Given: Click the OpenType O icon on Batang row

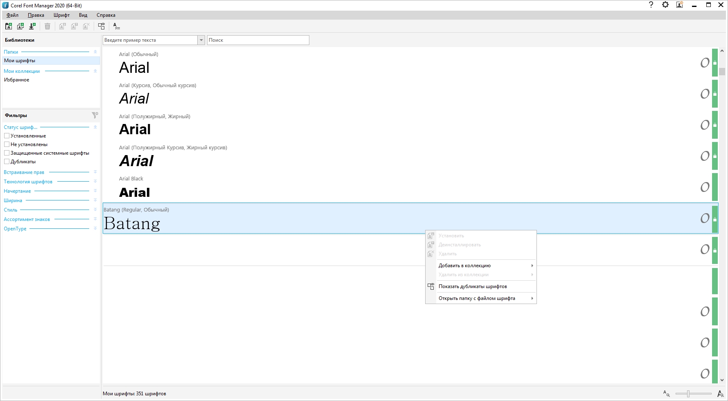Looking at the screenshot, I should tap(705, 218).
